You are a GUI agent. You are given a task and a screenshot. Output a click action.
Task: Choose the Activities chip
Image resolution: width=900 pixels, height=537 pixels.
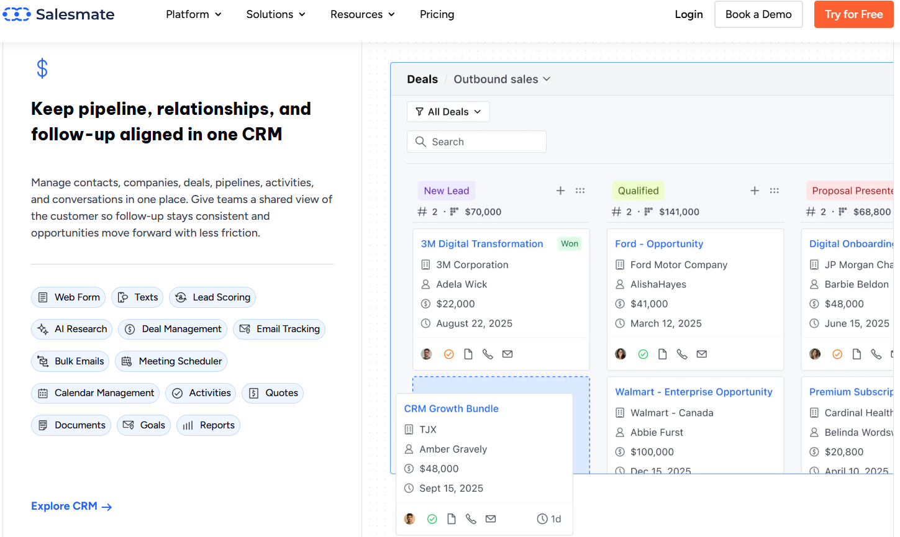click(x=201, y=393)
